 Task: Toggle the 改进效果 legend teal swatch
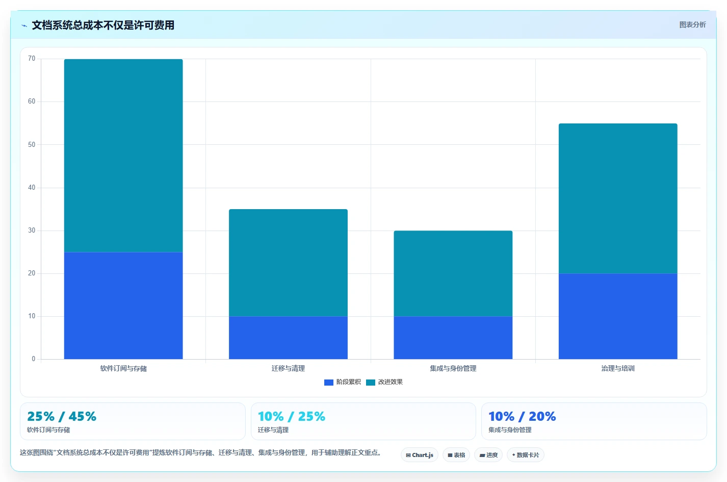(371, 382)
